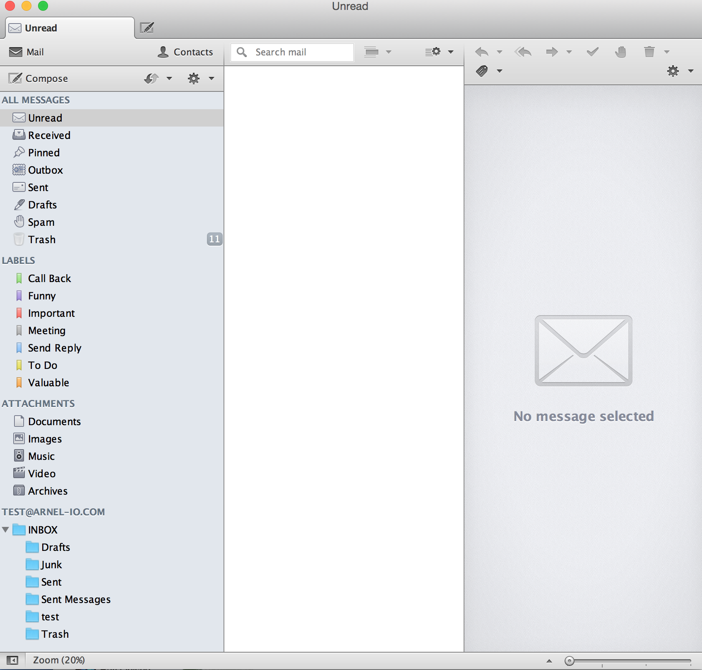The image size is (702, 670).
Task: Select Unread in All Messages
Action: [112, 118]
